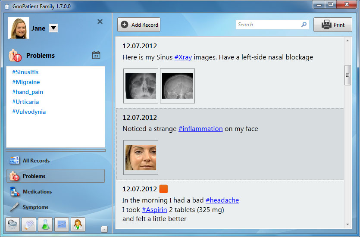Close Jane's profile panel with the X
Image resolution: width=360 pixels, height=237 pixels.
click(x=100, y=22)
